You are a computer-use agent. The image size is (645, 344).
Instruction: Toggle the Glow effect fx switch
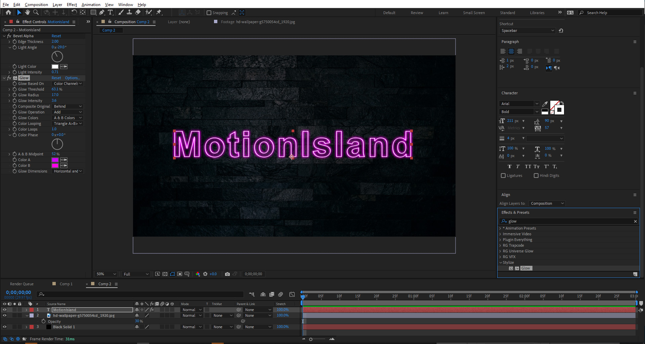[x=9, y=78]
